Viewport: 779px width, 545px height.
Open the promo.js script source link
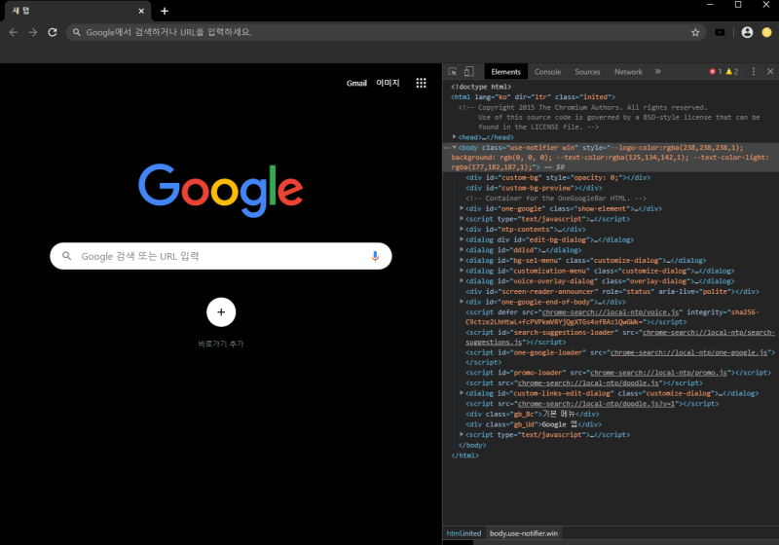(658, 373)
